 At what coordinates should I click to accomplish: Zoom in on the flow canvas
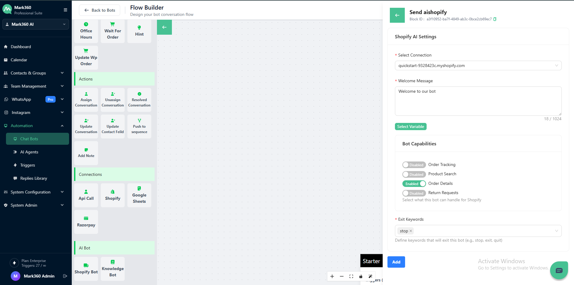(x=332, y=276)
